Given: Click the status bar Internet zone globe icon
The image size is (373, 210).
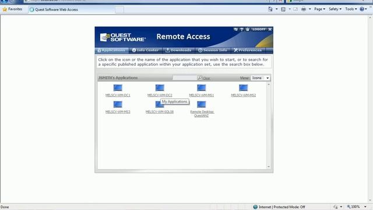Looking at the screenshot, I should (255, 207).
